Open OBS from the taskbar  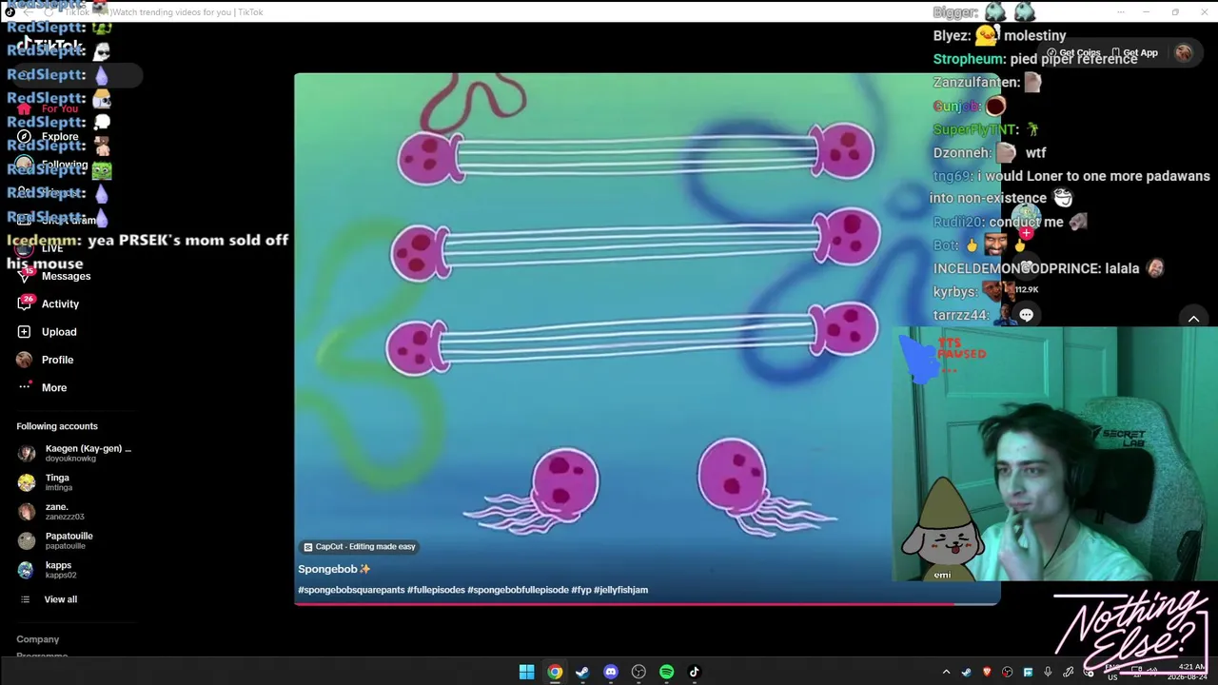638,672
